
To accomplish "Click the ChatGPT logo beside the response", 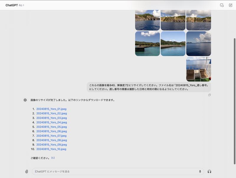I will [x=25, y=100].
